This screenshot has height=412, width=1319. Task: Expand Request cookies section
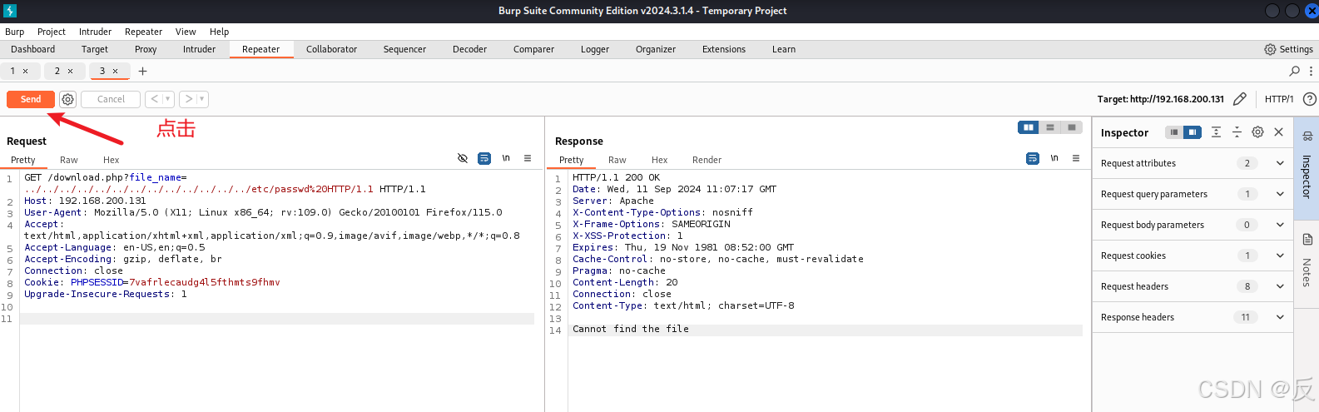(x=1193, y=256)
